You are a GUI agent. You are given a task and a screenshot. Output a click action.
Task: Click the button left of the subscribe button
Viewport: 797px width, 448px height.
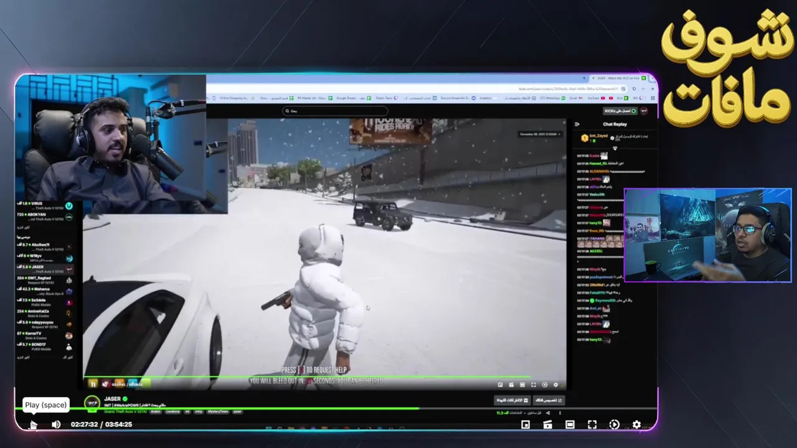(x=512, y=400)
